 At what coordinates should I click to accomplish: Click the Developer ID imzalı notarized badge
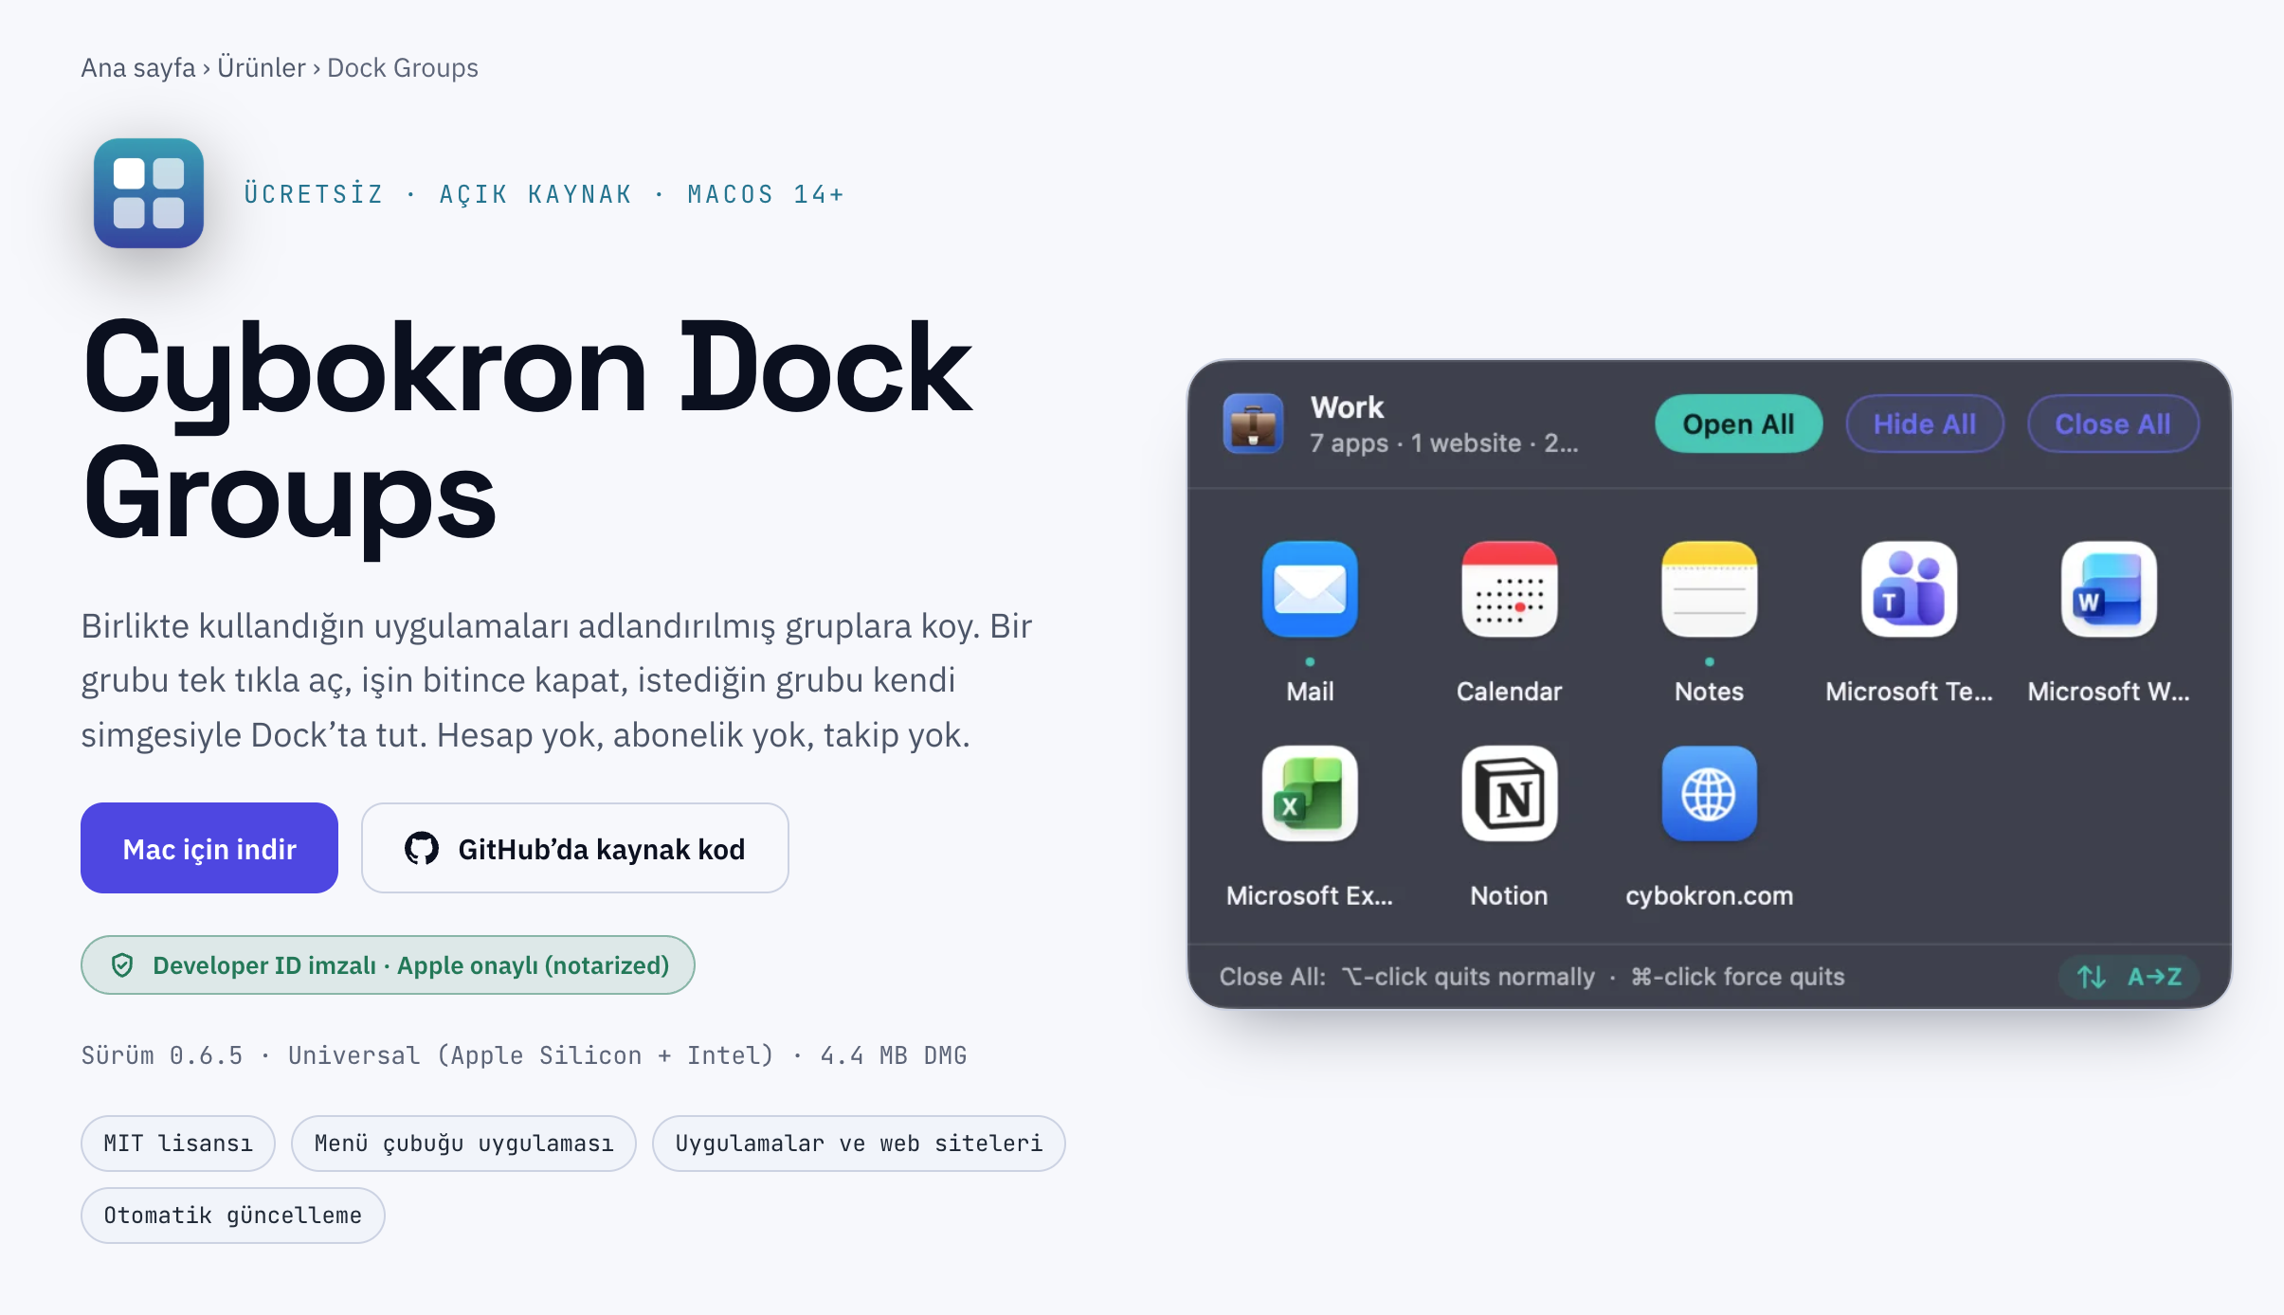pos(388,964)
